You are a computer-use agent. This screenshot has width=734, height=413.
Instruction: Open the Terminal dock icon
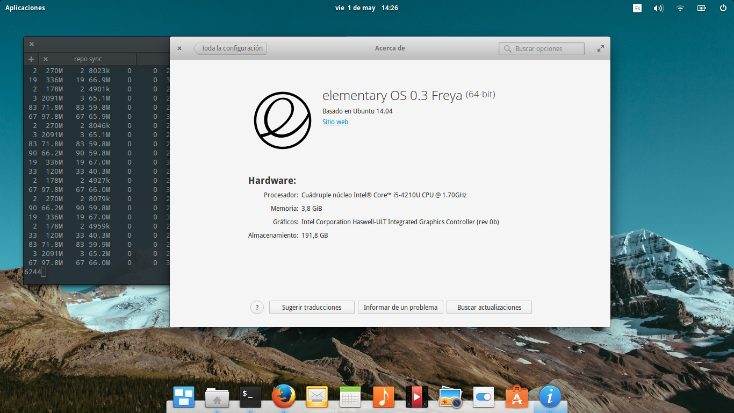pyautogui.click(x=250, y=397)
